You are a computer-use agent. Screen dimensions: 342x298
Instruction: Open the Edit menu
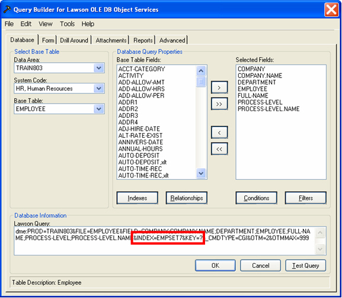click(25, 24)
